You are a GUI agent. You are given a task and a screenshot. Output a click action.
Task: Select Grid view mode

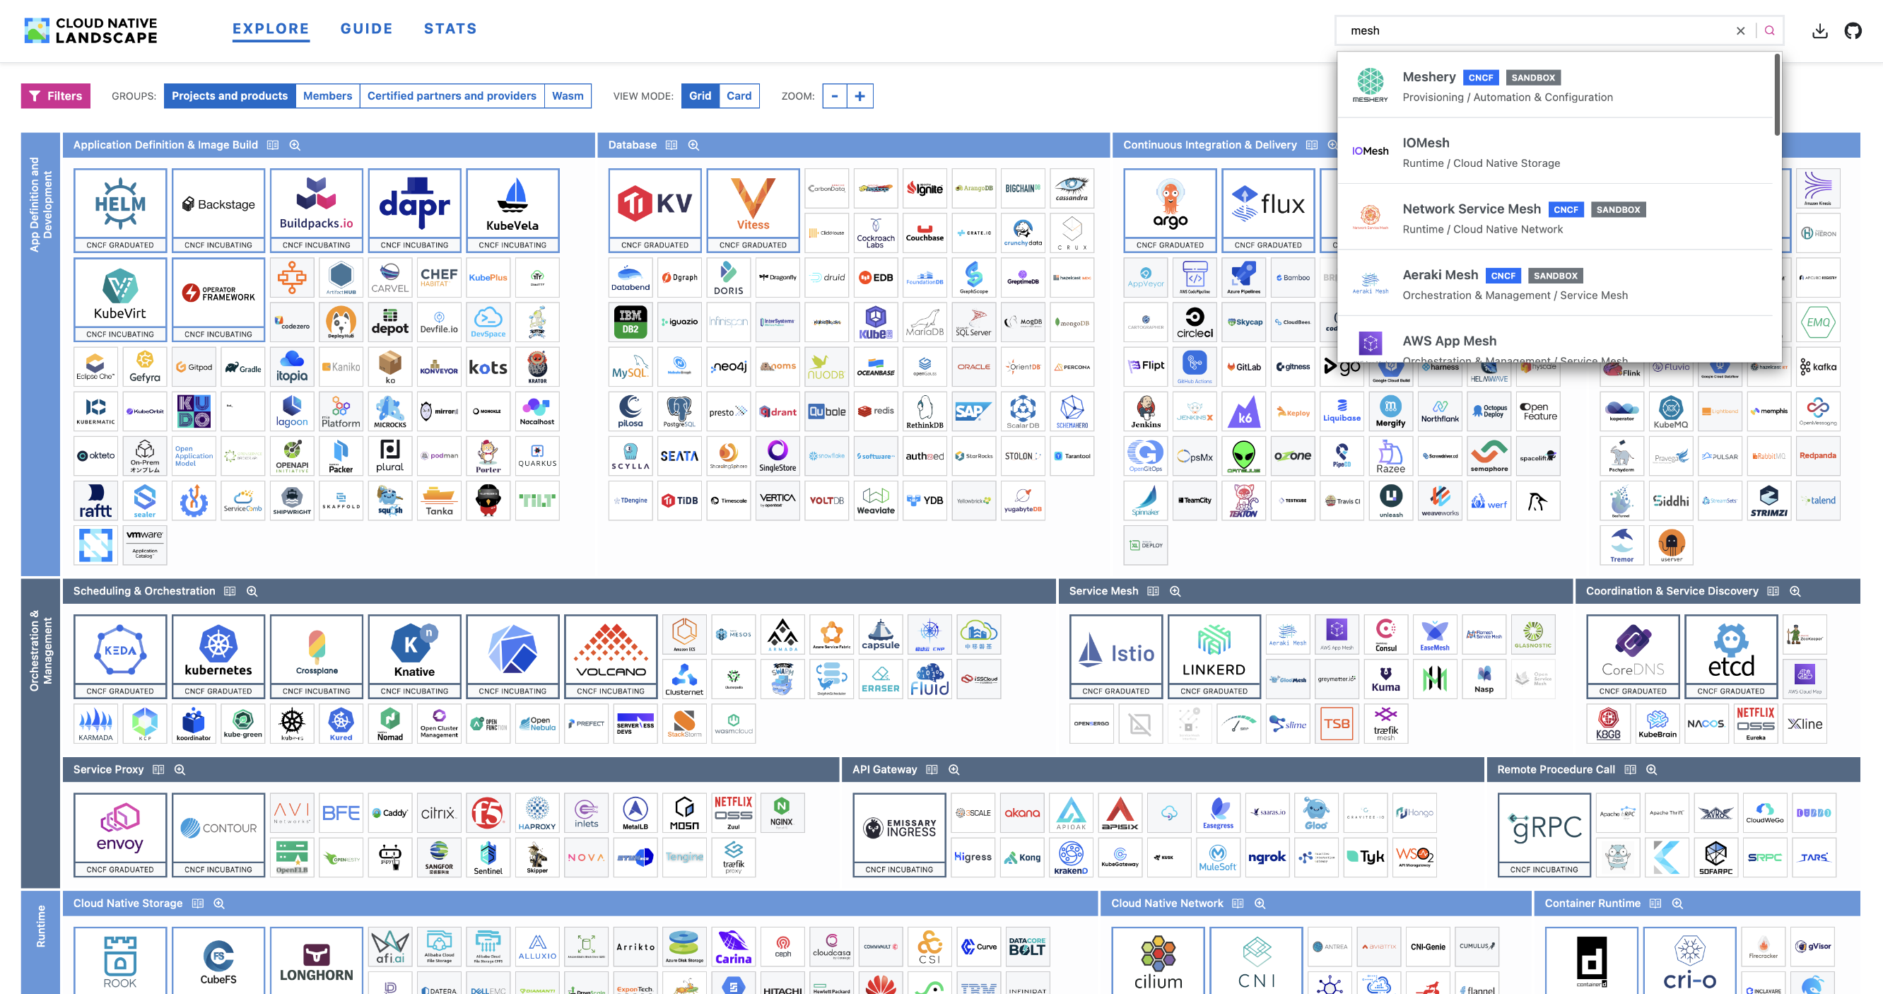click(x=700, y=95)
